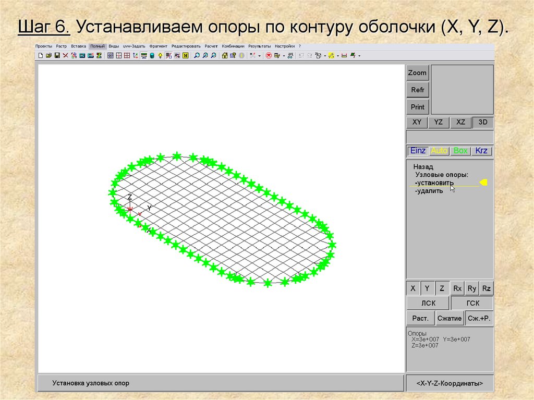Screen dimensions: 534x400
Task: Click the glasses search icon
Action: (290, 55)
